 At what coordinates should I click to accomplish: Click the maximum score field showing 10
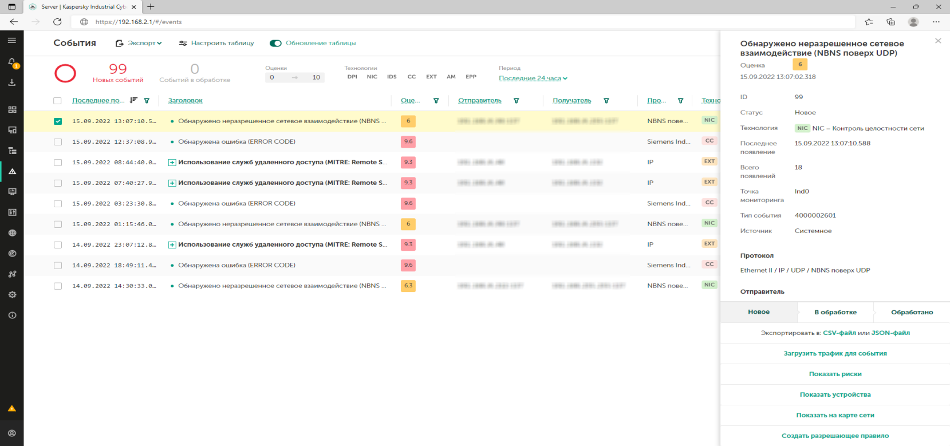coord(316,77)
